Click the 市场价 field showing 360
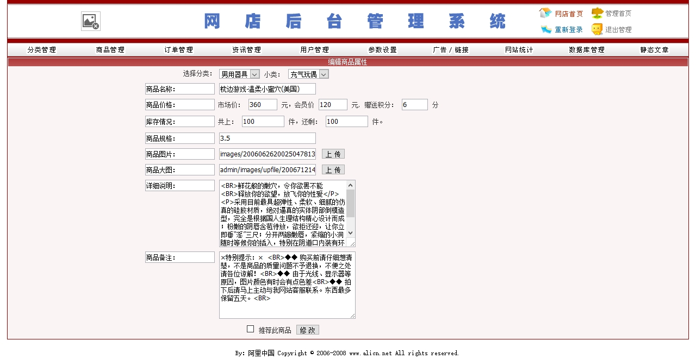Viewport: 696px width, 359px height. click(x=263, y=105)
